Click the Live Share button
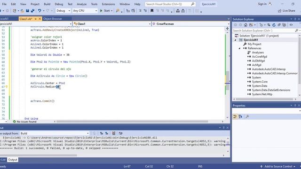The image size is (301, 169). click(286, 11)
